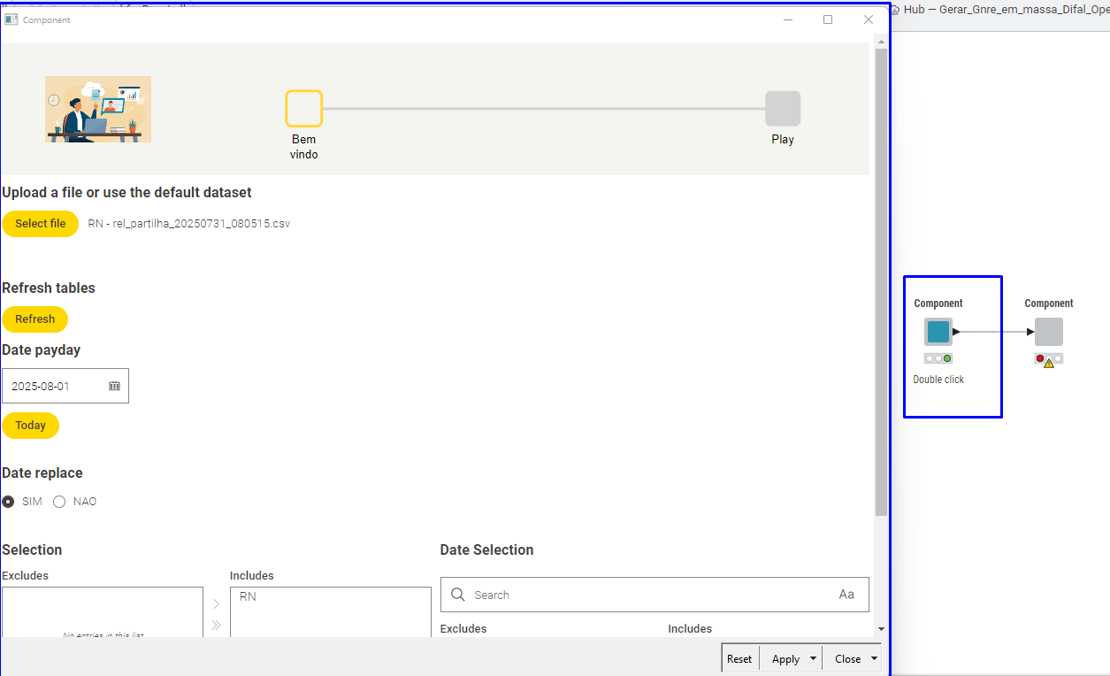Click the double right arrow move-all icon
This screenshot has height=676, width=1110.
216,626
